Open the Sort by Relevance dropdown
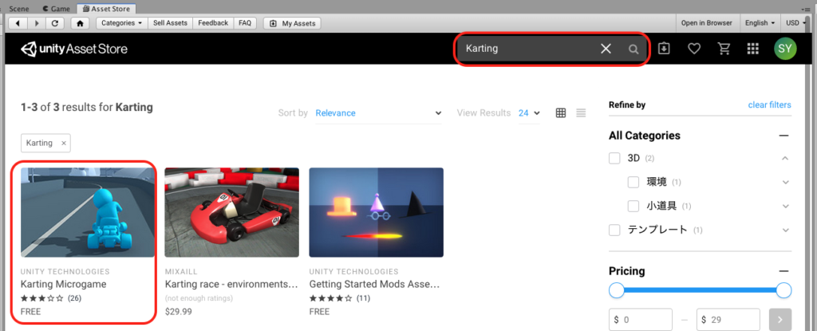Screen dimensions: 817x331 378,113
